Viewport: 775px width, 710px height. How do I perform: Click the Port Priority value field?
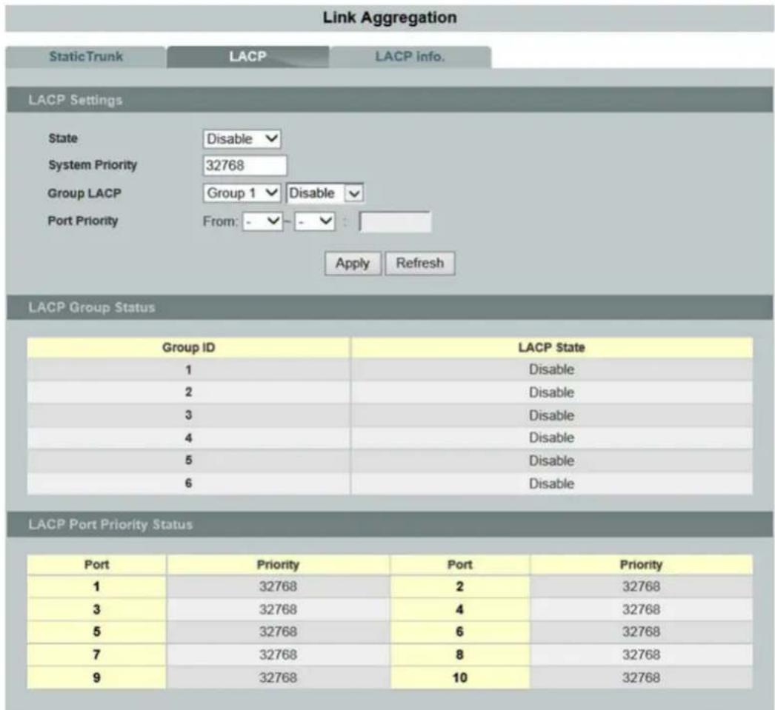click(x=395, y=221)
